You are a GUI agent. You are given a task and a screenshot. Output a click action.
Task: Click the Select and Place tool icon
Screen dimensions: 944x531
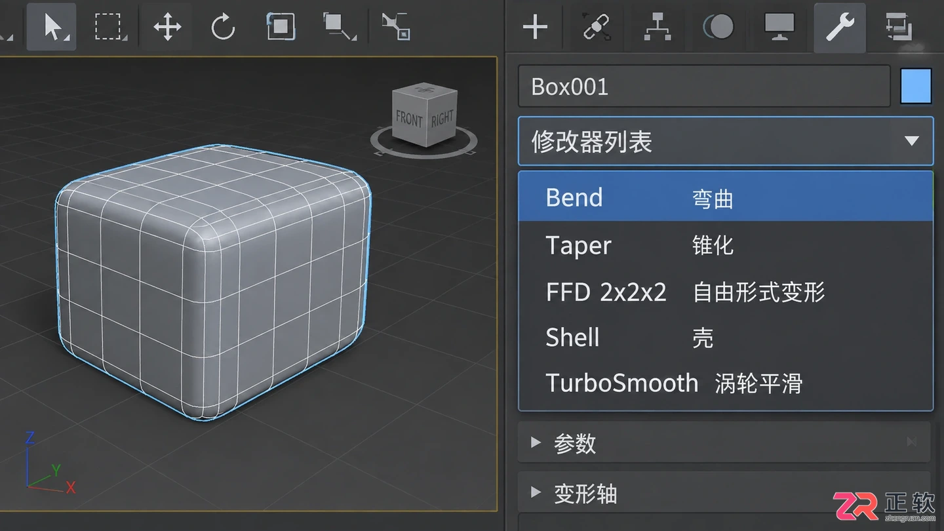tap(339, 26)
